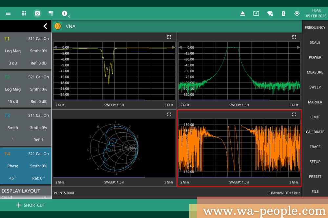328x218 pixels.
Task: Expand the Display Layout Quad dropdown
Action: point(24,197)
